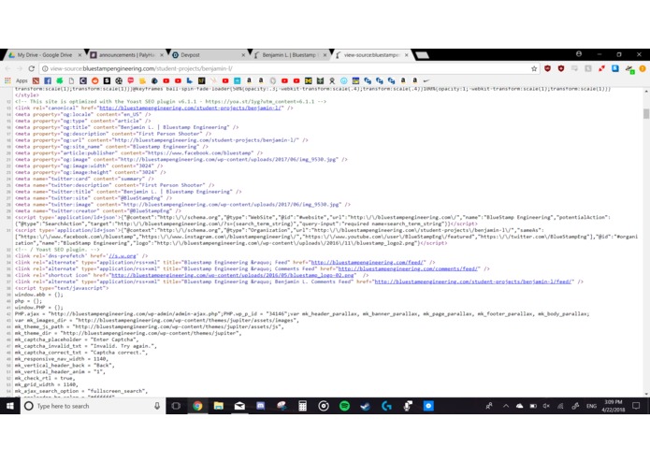Open the Action Center notifications icon
This screenshot has height=462, width=650.
[x=636, y=406]
